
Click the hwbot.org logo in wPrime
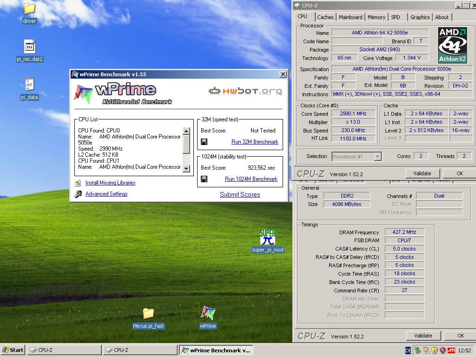[x=245, y=91]
